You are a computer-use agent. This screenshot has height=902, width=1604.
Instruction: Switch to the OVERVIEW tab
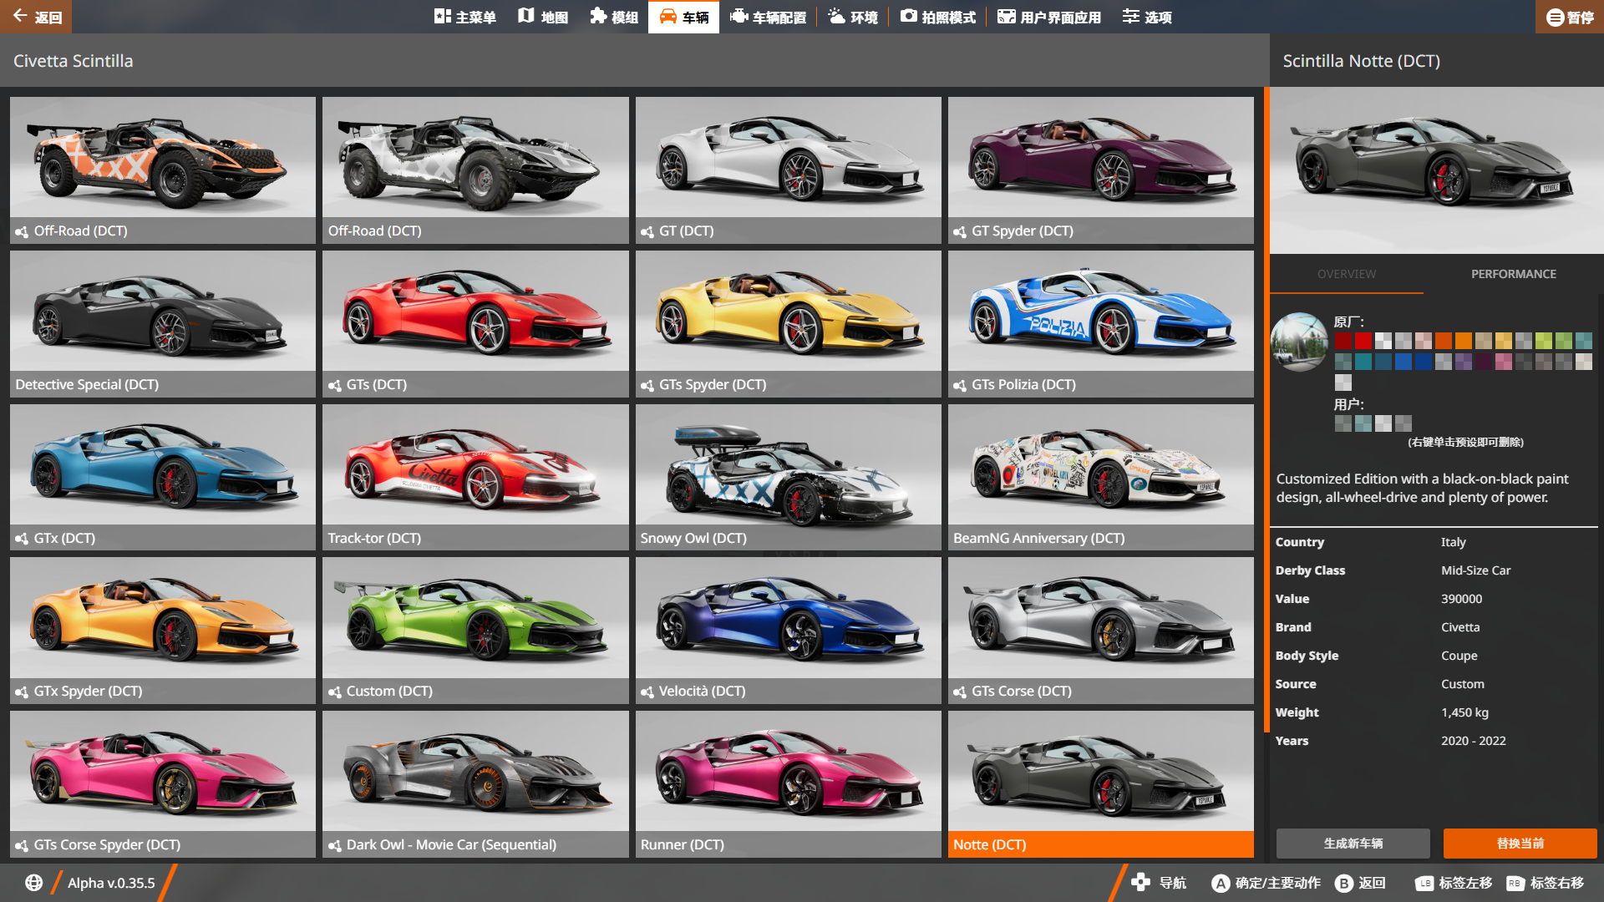1347,274
